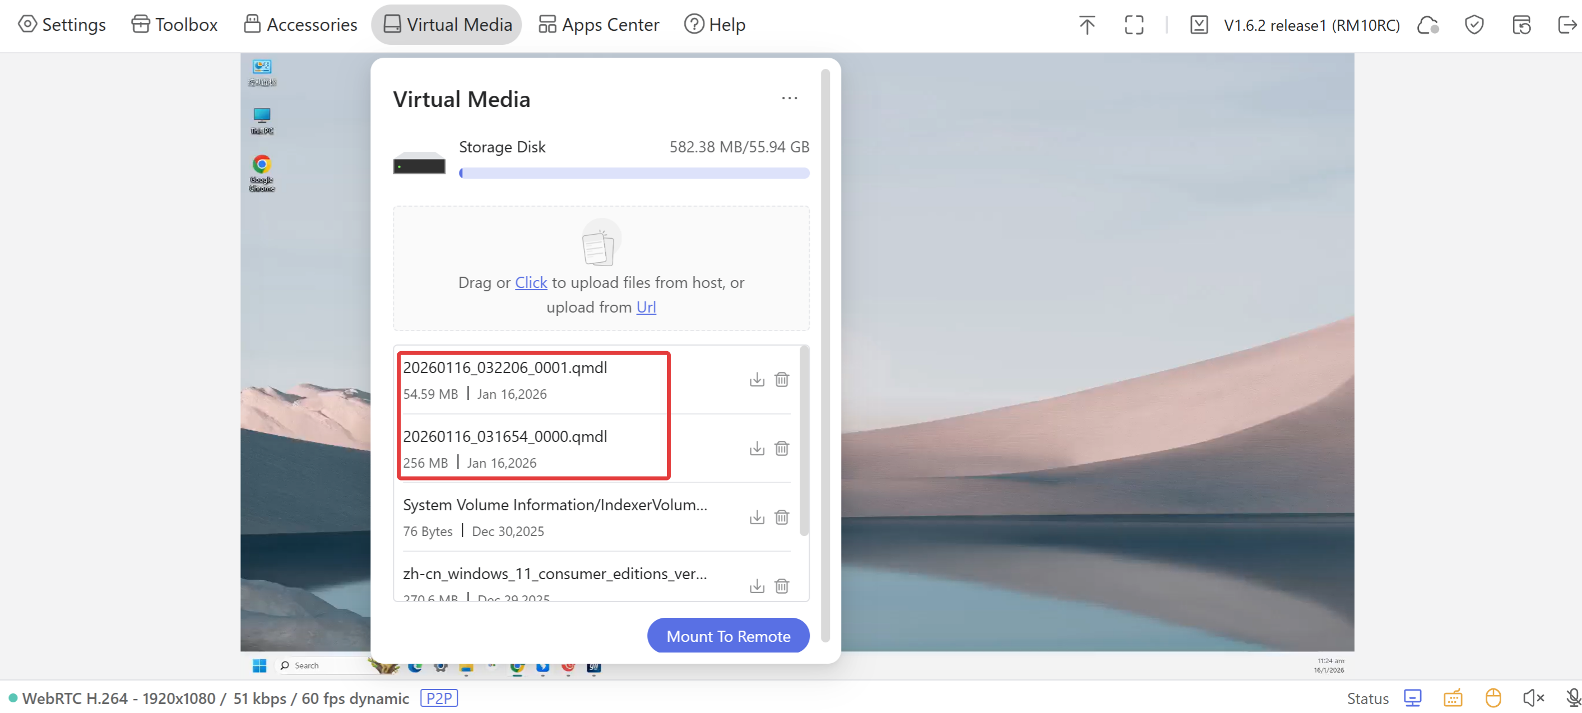The height and width of the screenshot is (713, 1582).
Task: Open the three-dot menu in Virtual Media
Action: coord(789,98)
